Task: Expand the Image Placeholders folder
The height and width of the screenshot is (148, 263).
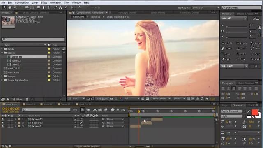Action: tap(2, 80)
